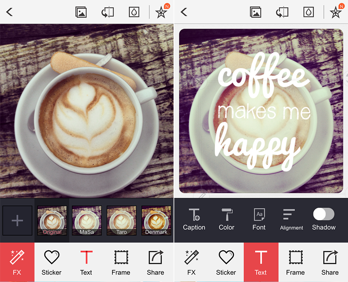Screen dimensions: 348x282
Task: Switch to the Text tab on left screen
Action: pyautogui.click(x=86, y=262)
